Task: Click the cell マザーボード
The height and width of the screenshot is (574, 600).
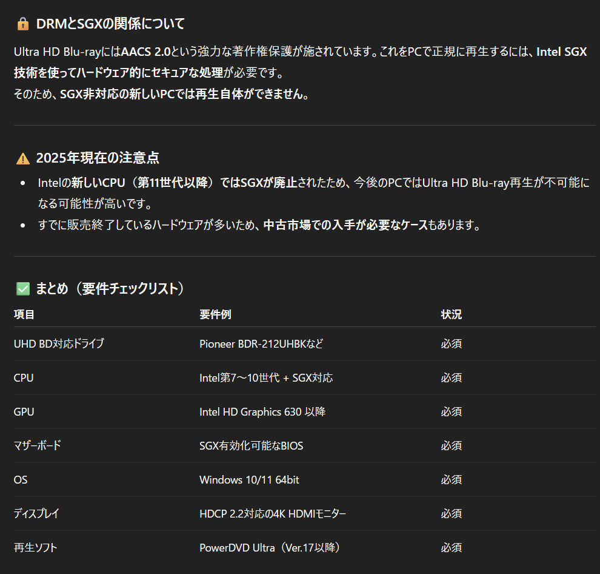Action: 38,445
